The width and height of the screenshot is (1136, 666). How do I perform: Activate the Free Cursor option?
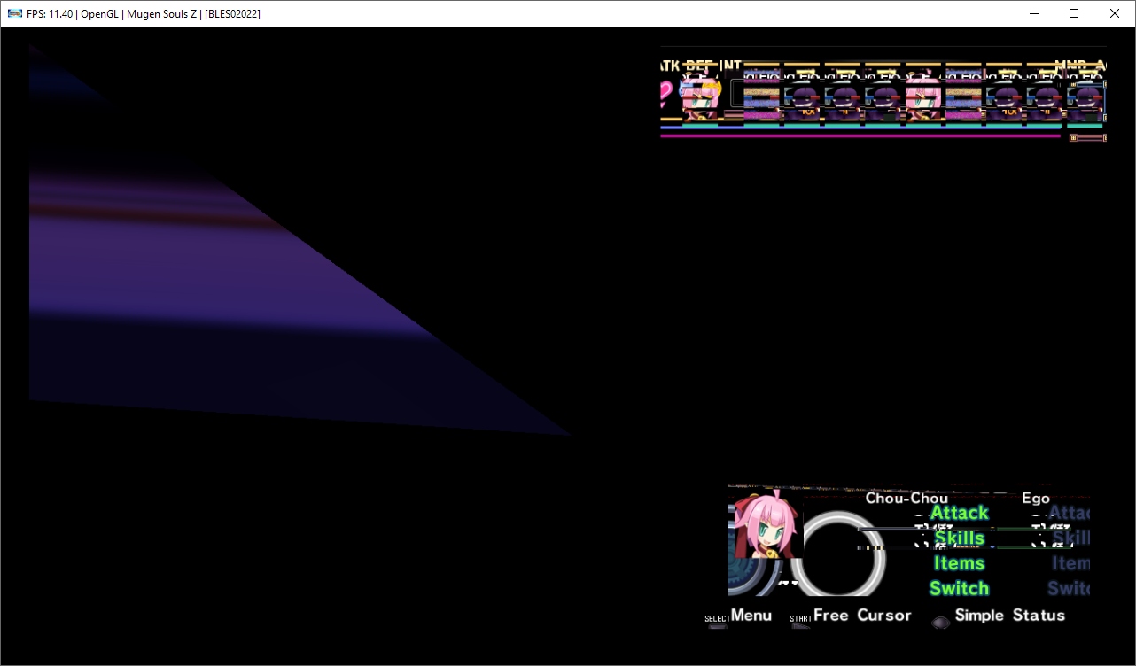click(x=862, y=615)
